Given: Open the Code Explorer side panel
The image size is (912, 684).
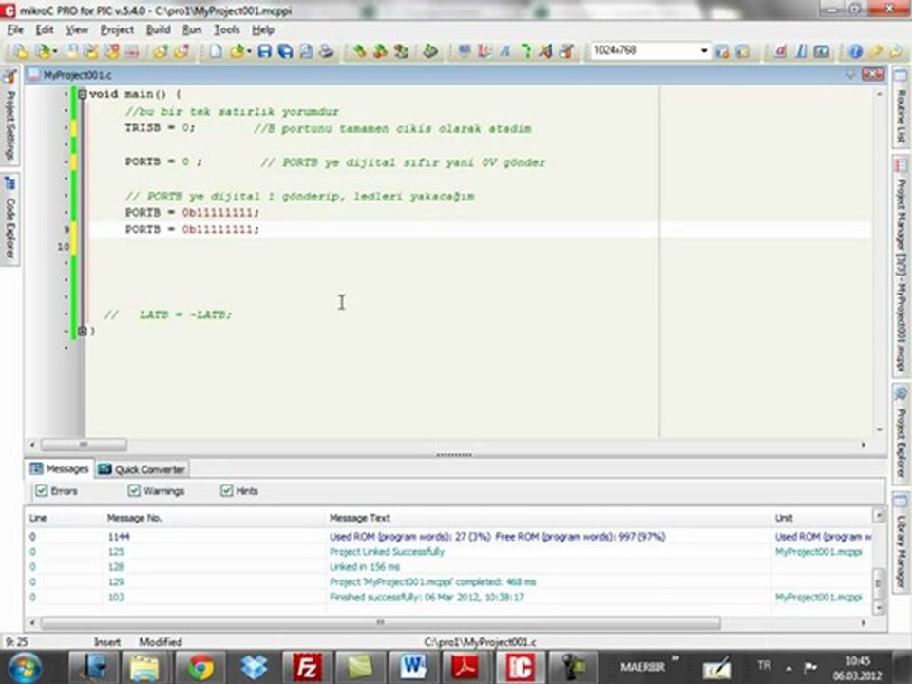Looking at the screenshot, I should (9, 218).
